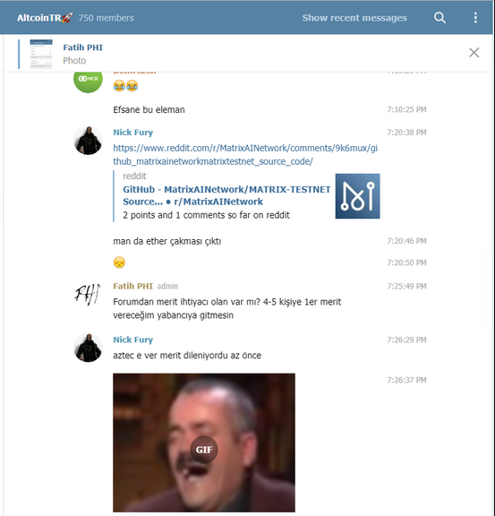Open the three-dot more options menu
The width and height of the screenshot is (495, 516).
point(475,18)
